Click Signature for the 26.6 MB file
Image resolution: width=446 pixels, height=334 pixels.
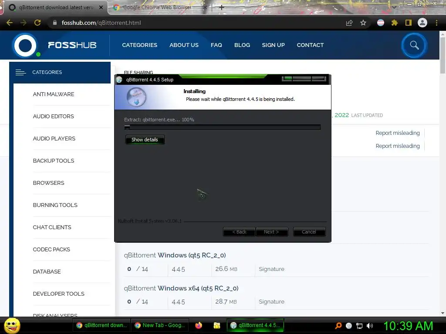pyautogui.click(x=271, y=269)
